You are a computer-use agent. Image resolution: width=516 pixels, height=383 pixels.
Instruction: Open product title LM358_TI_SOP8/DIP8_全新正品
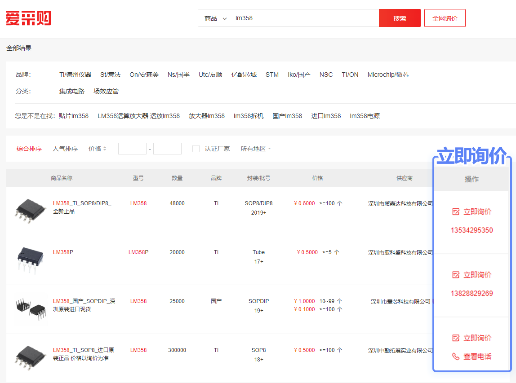82,207
